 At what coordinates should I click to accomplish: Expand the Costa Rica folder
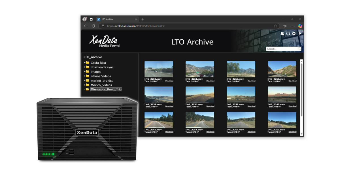84,63
